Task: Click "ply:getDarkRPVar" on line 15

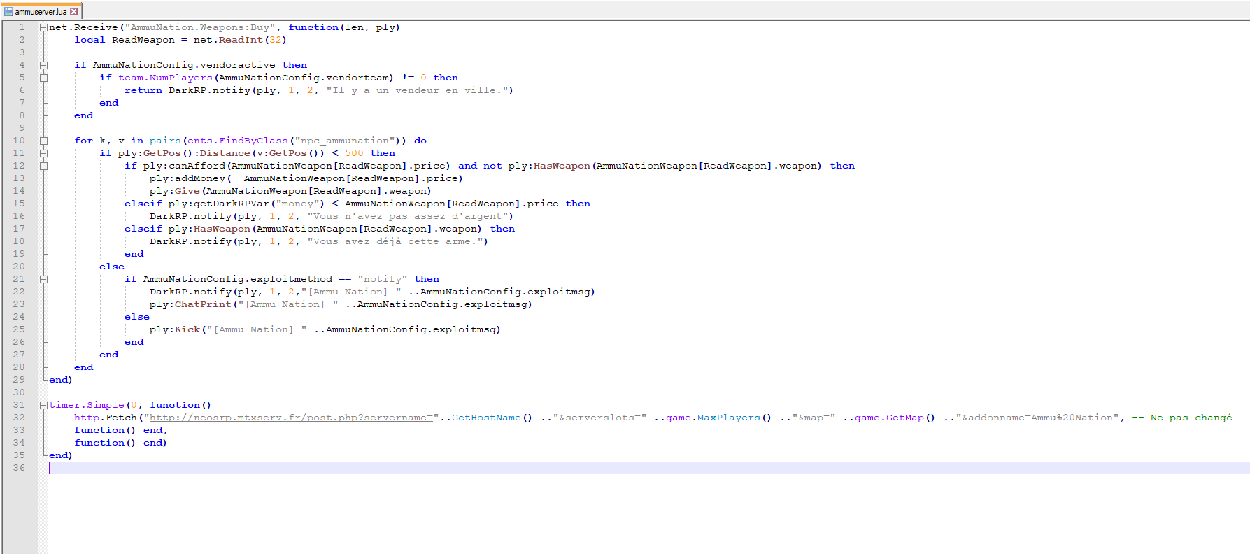Action: (x=219, y=204)
